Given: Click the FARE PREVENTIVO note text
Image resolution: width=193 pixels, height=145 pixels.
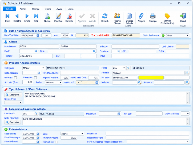Looking at the screenshot, I should pyautogui.click(x=33, y=119).
